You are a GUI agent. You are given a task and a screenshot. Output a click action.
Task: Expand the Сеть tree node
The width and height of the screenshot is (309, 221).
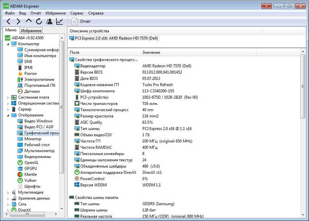tap(8, 204)
